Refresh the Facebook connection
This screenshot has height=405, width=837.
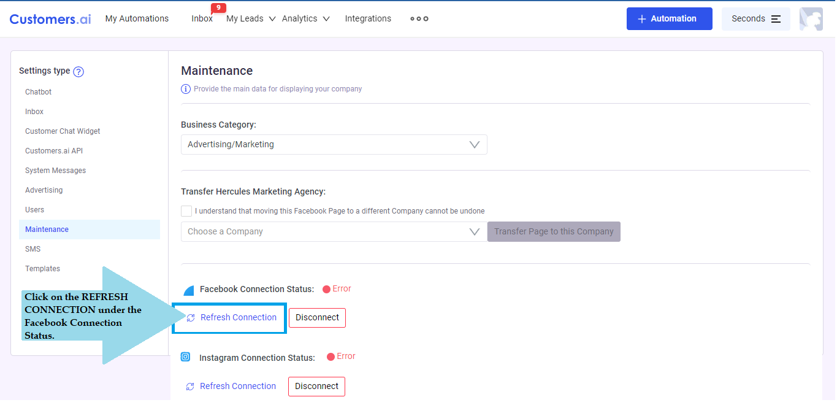[x=231, y=318]
